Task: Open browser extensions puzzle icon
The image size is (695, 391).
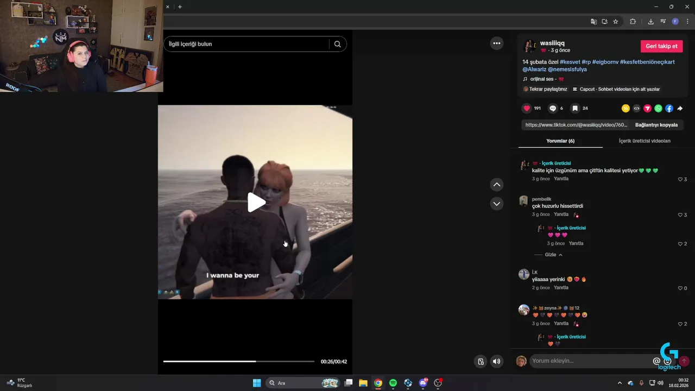Action: tap(633, 22)
